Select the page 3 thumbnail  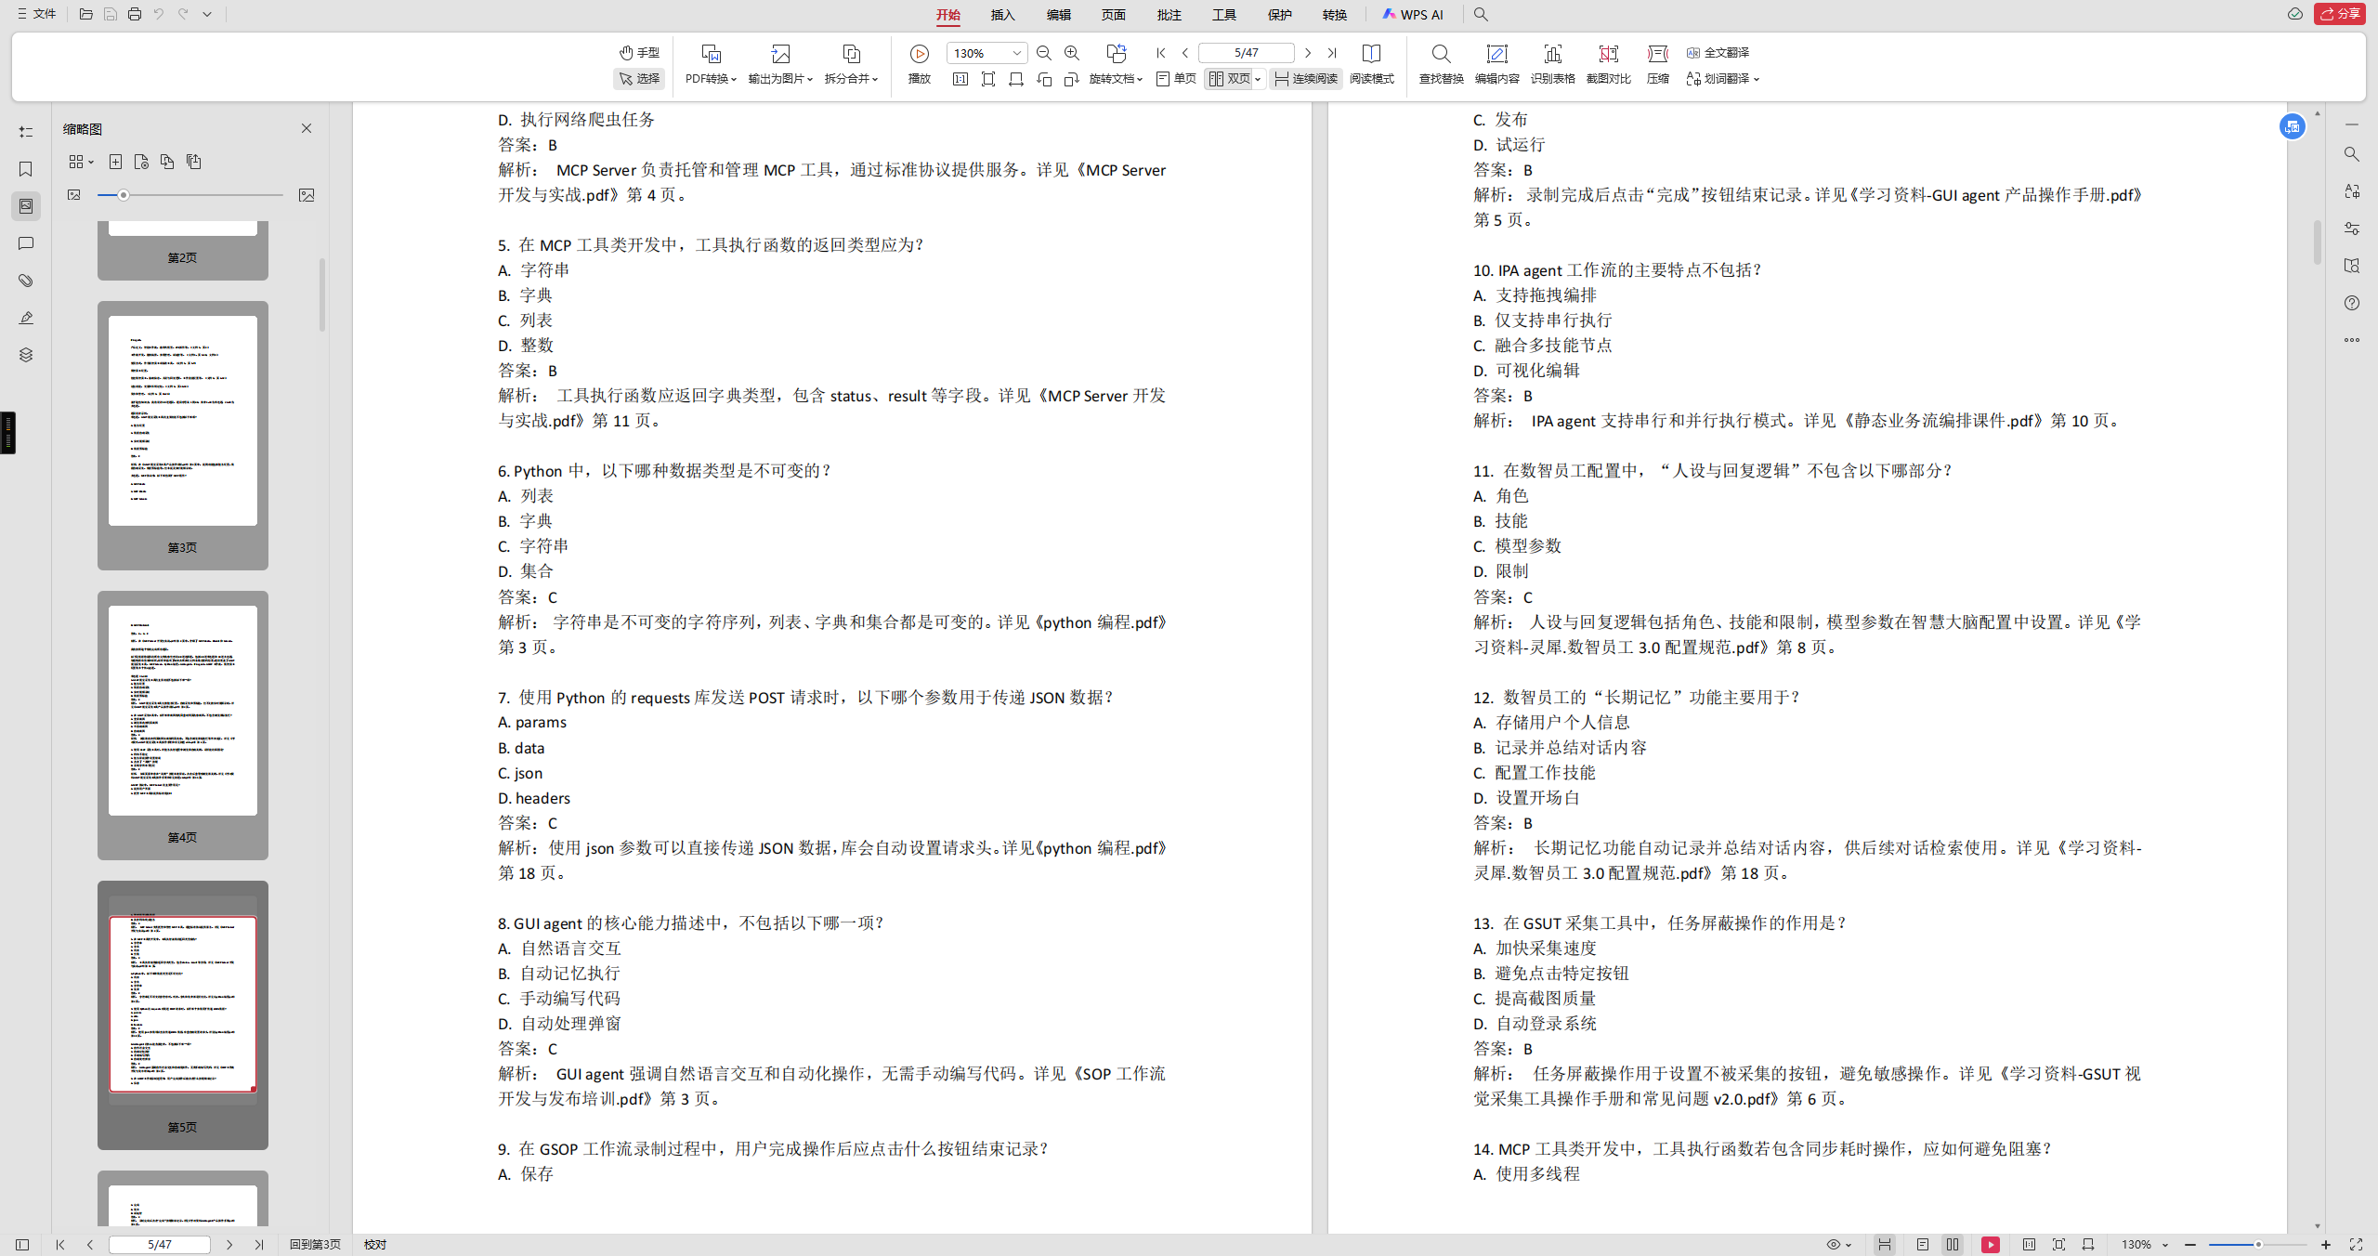click(182, 422)
